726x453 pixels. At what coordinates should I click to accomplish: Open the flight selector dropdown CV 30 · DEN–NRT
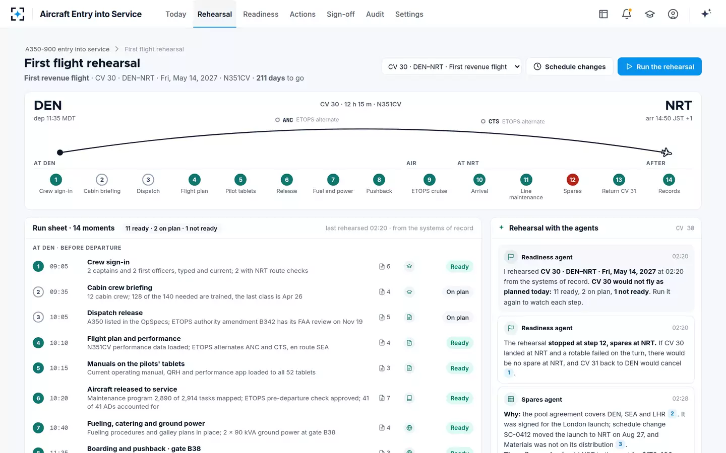tap(451, 66)
